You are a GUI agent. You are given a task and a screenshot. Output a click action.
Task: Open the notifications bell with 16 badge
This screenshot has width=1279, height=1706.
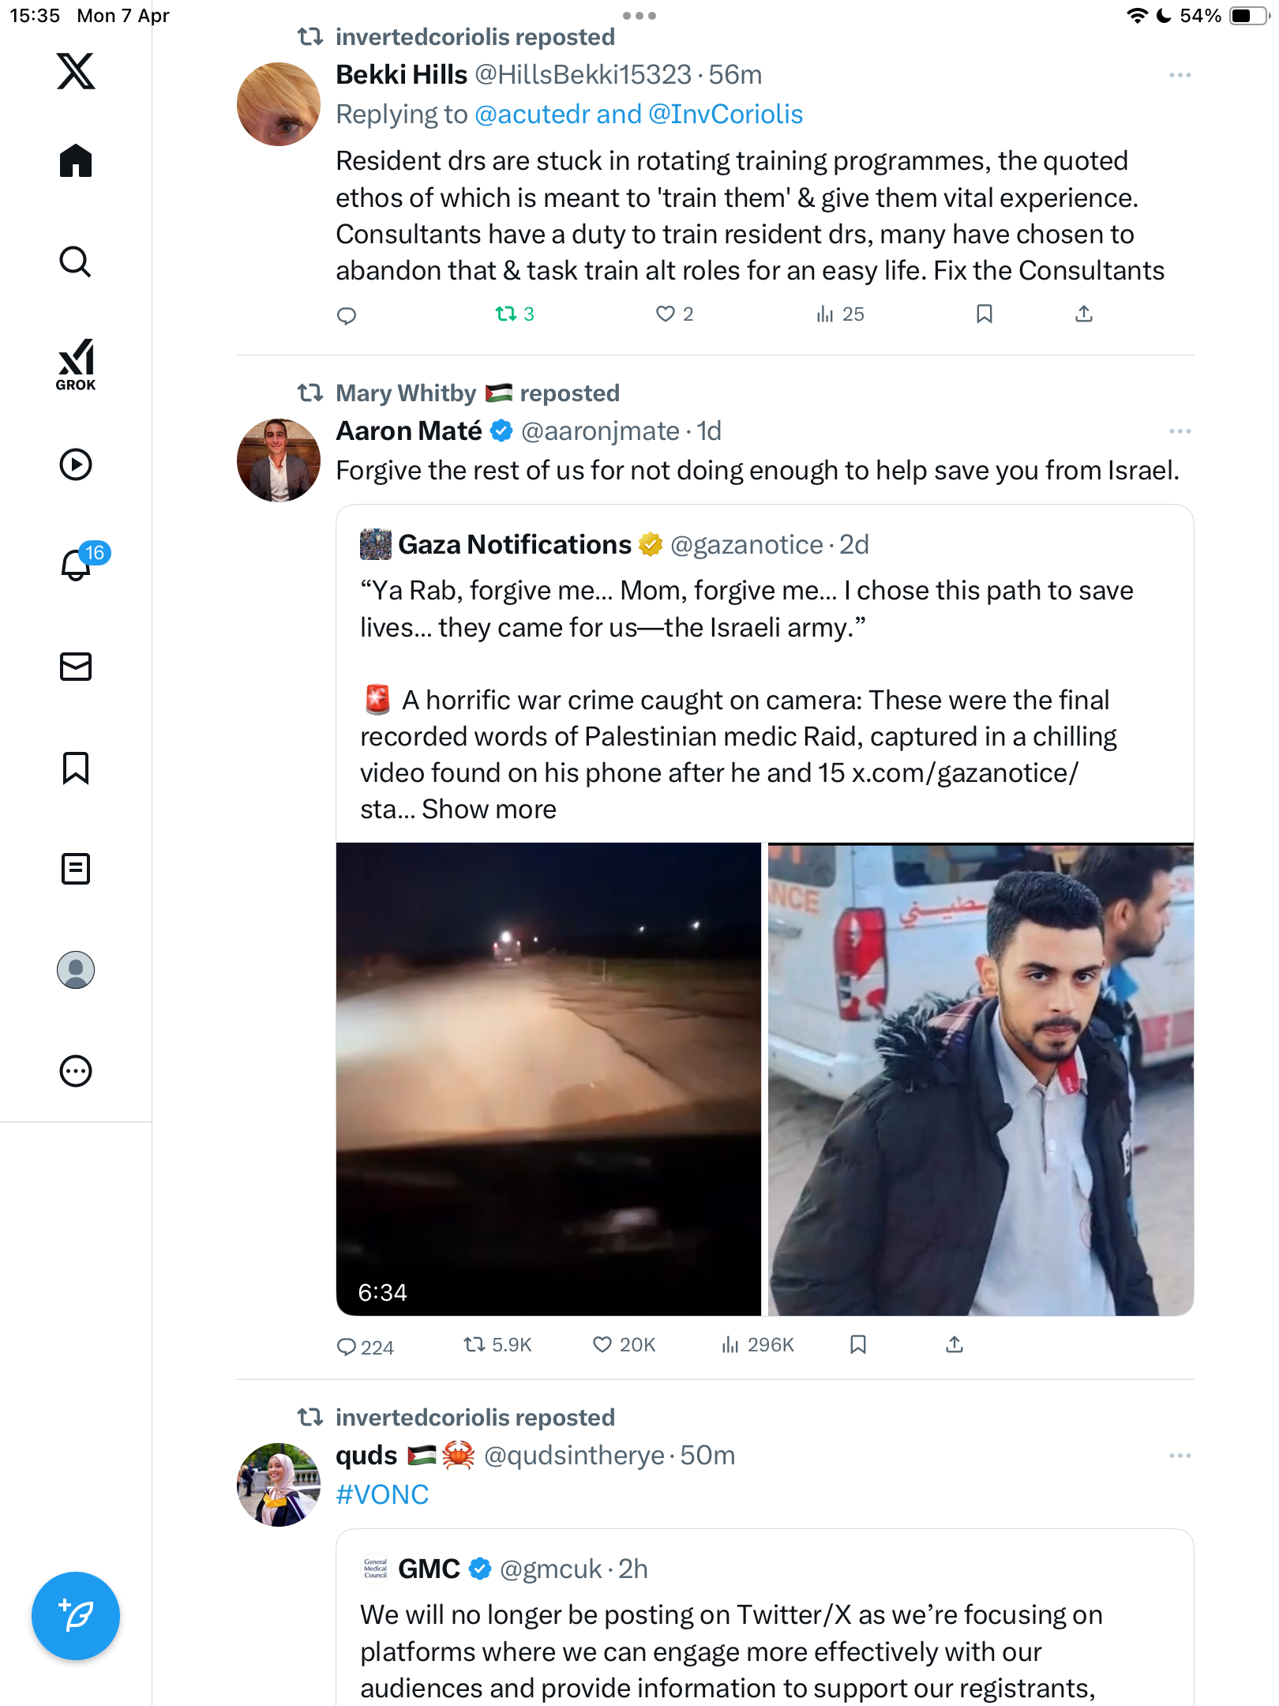click(77, 564)
